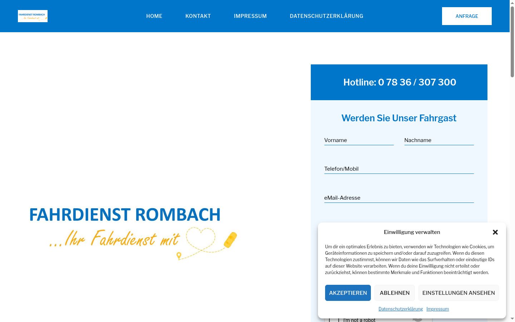This screenshot has width=515, height=322.
Task: Accept cookies with AKZEPTIEREN button
Action: click(x=348, y=293)
